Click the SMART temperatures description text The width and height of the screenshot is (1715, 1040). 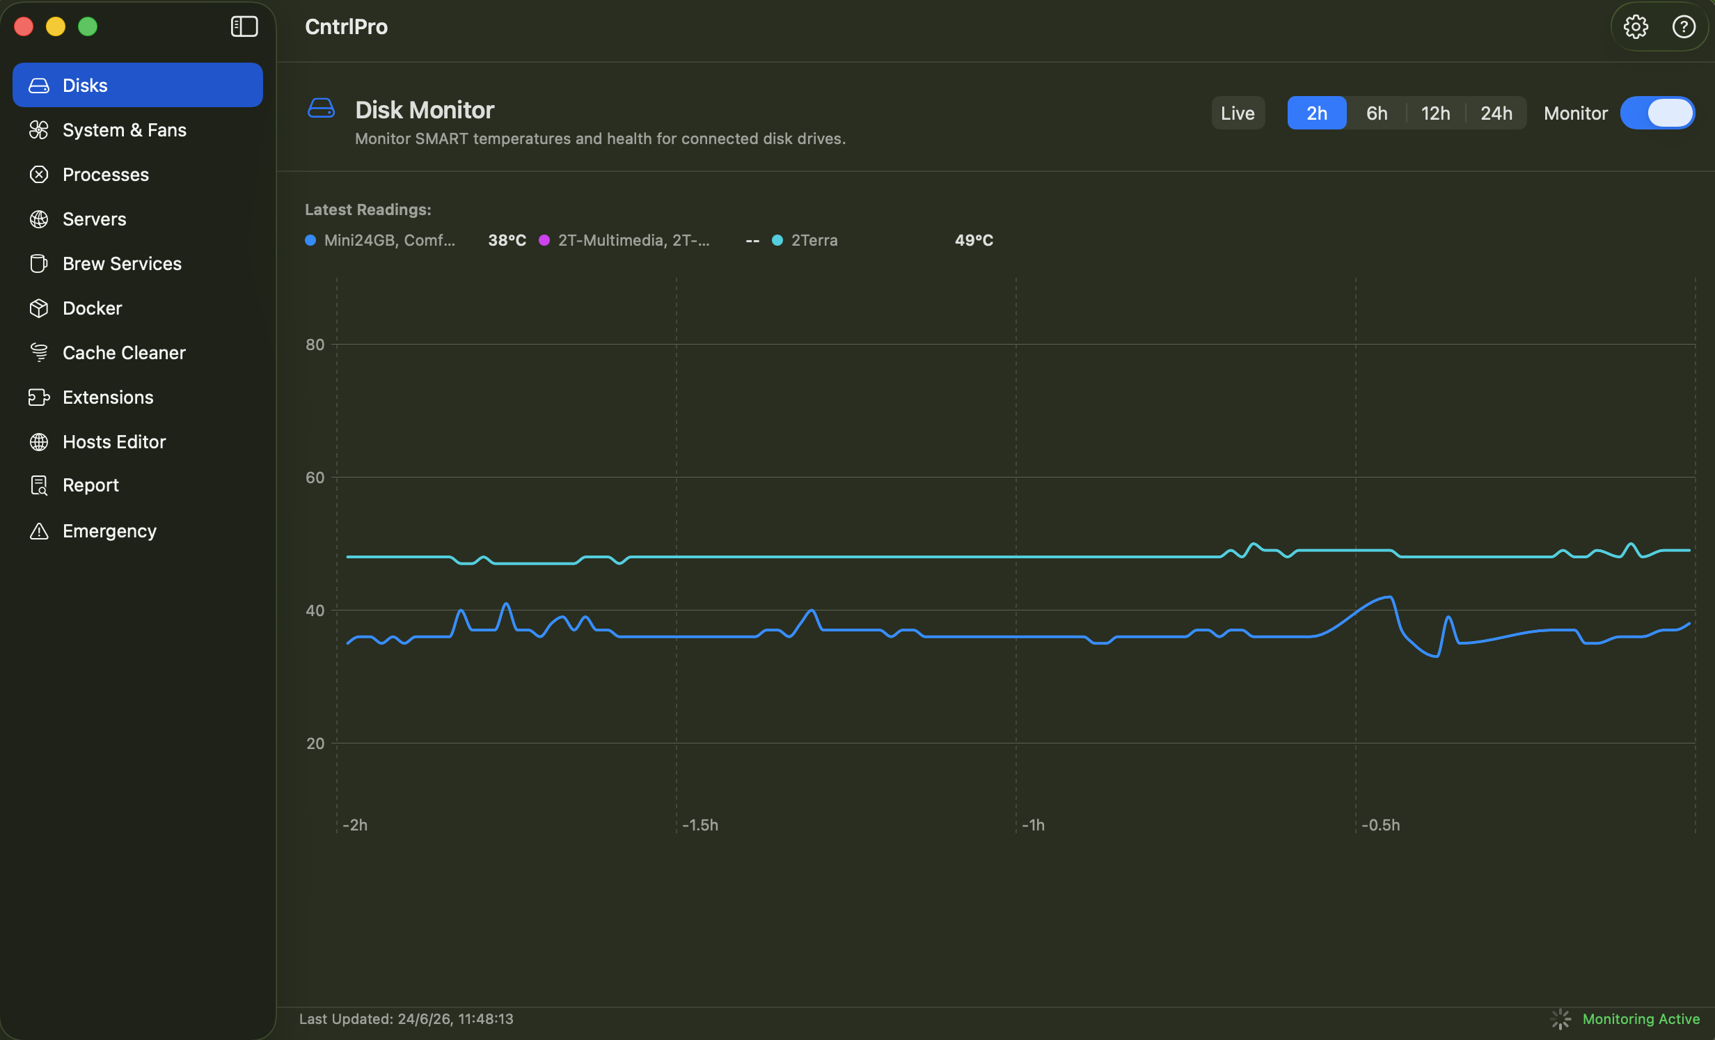click(601, 139)
